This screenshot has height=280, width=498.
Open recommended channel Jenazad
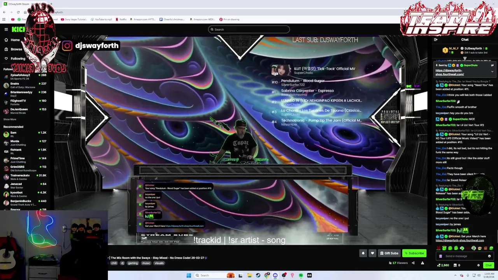pyautogui.click(x=25, y=185)
